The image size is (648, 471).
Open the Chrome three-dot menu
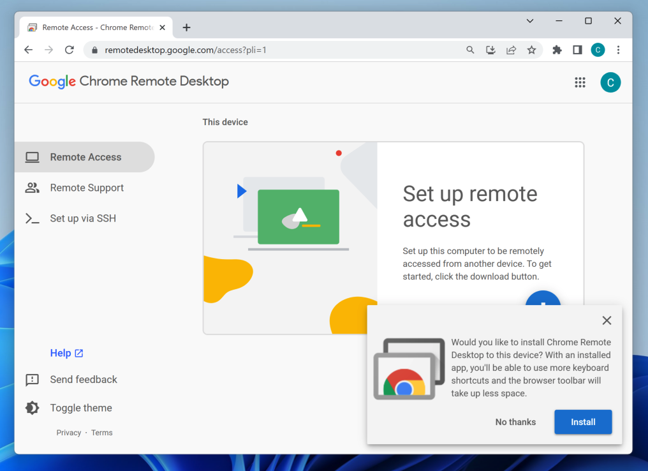(618, 50)
